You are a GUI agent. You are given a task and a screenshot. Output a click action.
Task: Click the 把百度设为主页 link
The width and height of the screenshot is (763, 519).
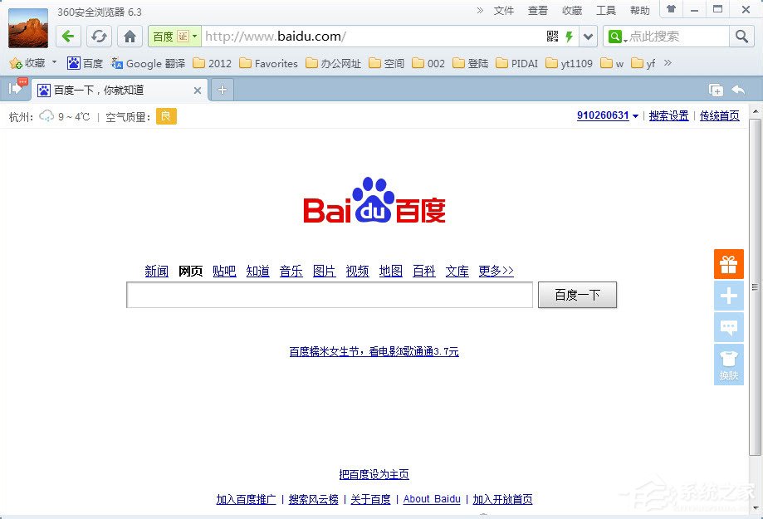pyautogui.click(x=373, y=474)
